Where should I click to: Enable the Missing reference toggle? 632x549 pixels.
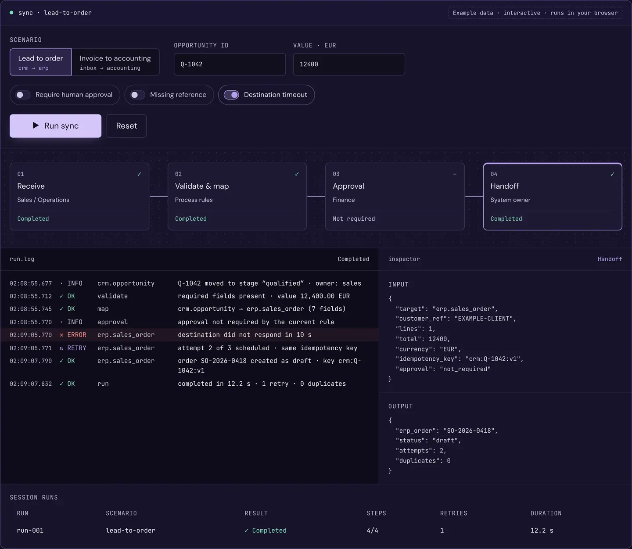137,95
